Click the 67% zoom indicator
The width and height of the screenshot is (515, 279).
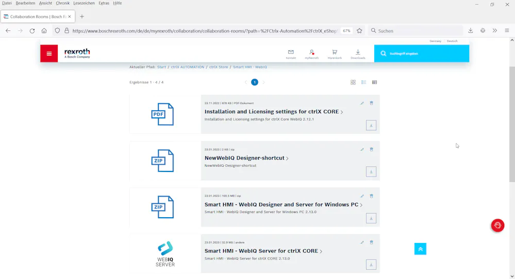(x=346, y=31)
